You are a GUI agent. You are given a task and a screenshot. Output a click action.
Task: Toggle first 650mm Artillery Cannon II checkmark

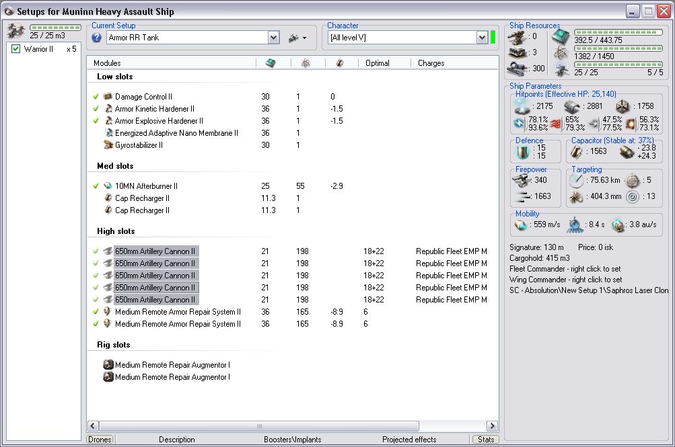pos(96,251)
